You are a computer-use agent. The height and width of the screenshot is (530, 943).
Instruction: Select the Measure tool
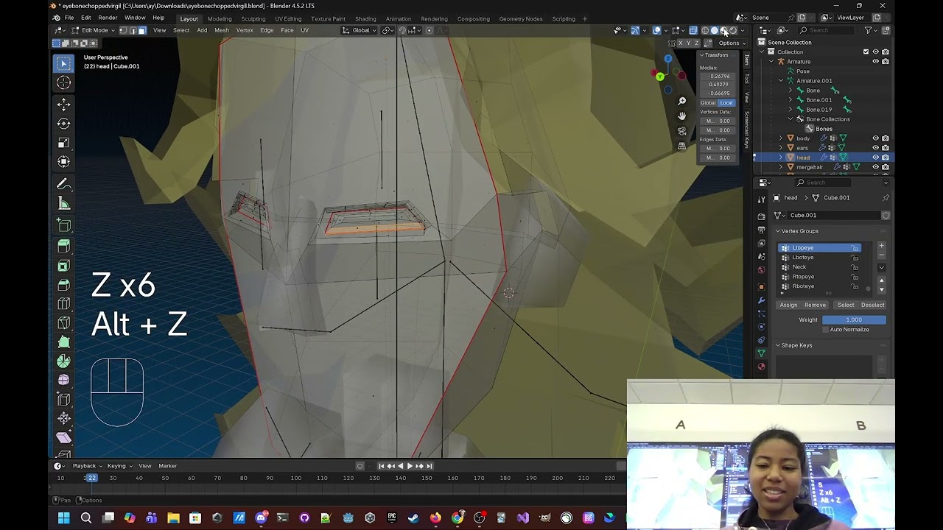coord(64,204)
